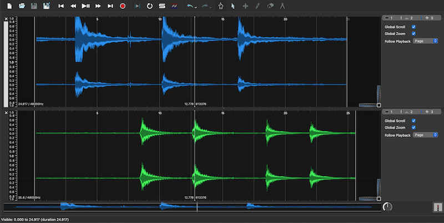Uncheck Global Zoom for blue pane
This screenshot has height=223, width=444.
coord(413,33)
